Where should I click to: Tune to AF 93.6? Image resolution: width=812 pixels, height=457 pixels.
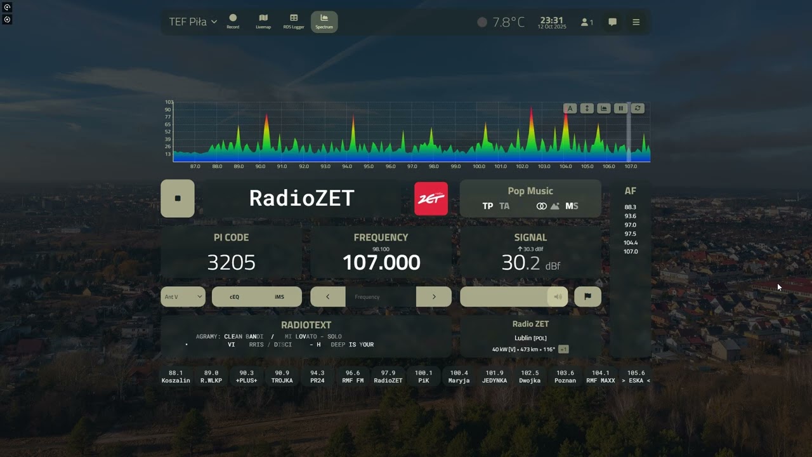pos(630,216)
